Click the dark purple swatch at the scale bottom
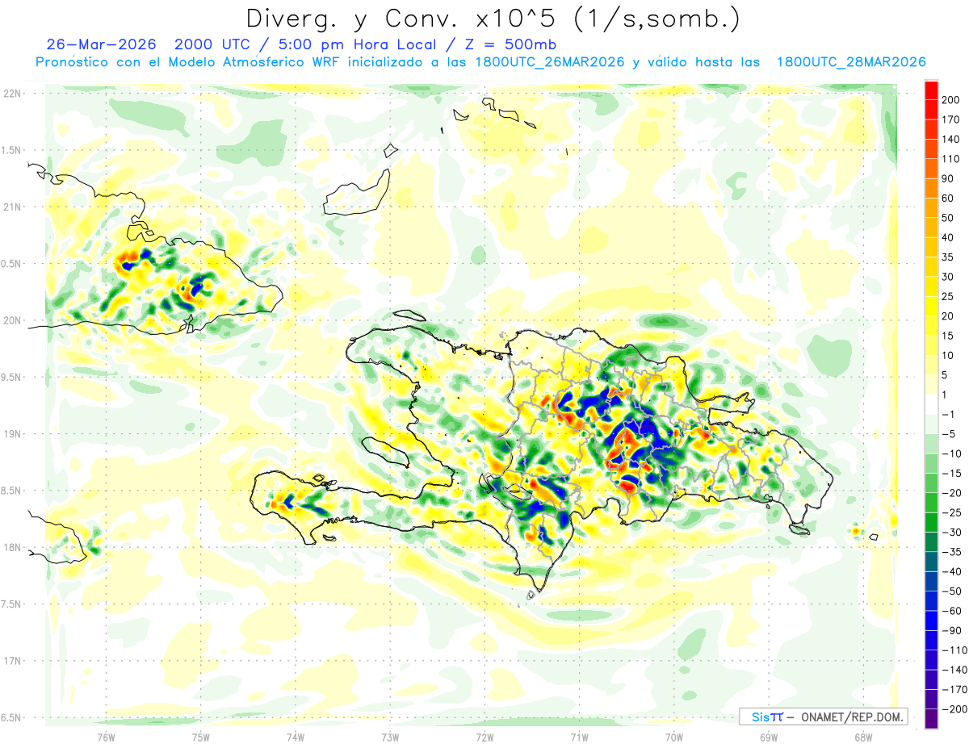The width and height of the screenshot is (969, 748). pos(931,719)
